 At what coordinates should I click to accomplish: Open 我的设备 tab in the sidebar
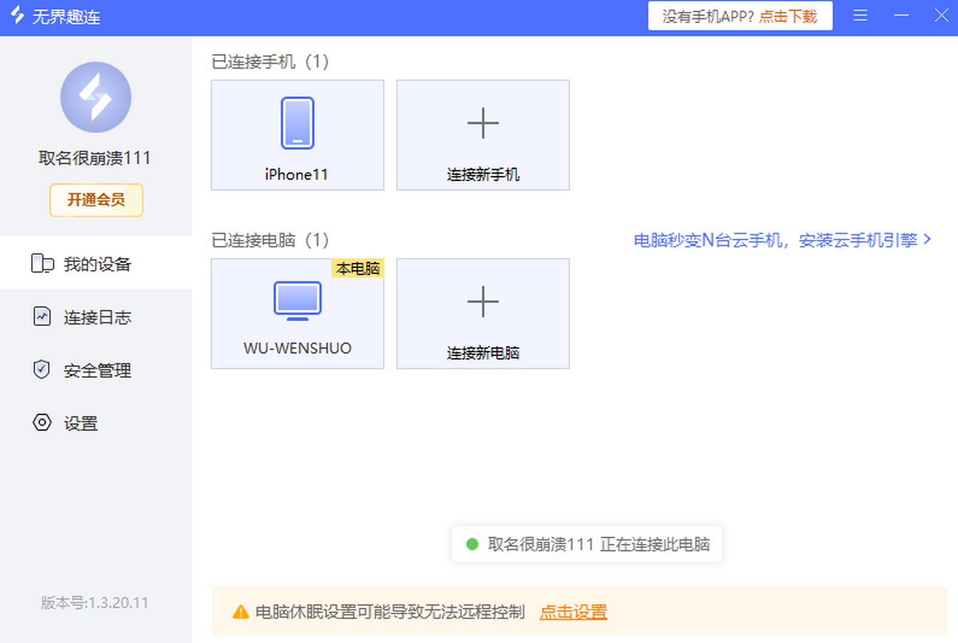[96, 264]
